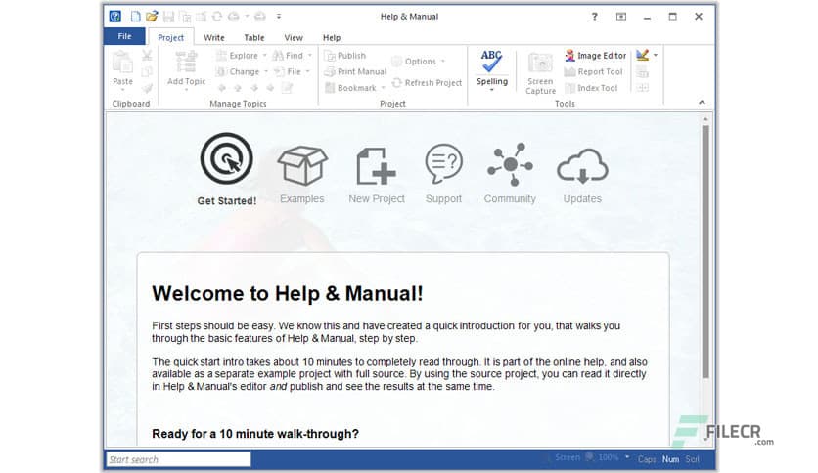Click the Help & Manual app logo icon
The width and height of the screenshot is (818, 473).
(x=115, y=17)
